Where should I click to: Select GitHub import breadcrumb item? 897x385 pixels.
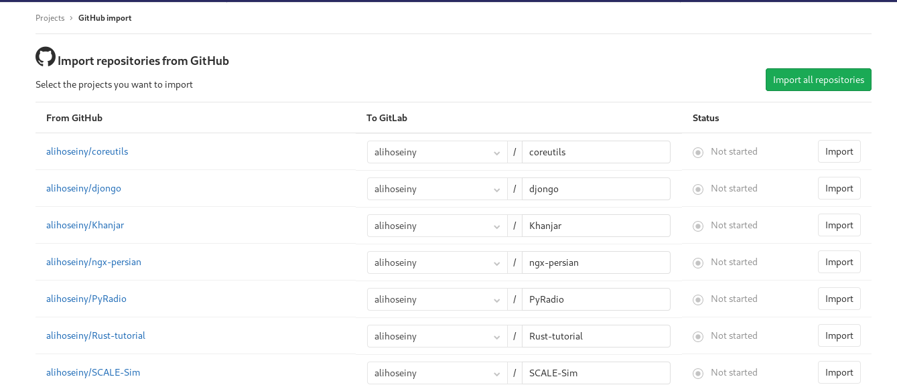[105, 18]
